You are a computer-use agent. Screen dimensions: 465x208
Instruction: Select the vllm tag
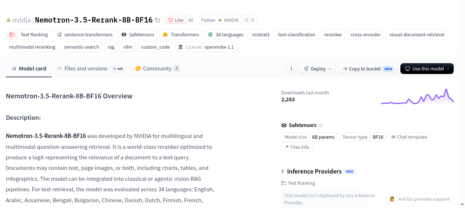click(x=128, y=47)
